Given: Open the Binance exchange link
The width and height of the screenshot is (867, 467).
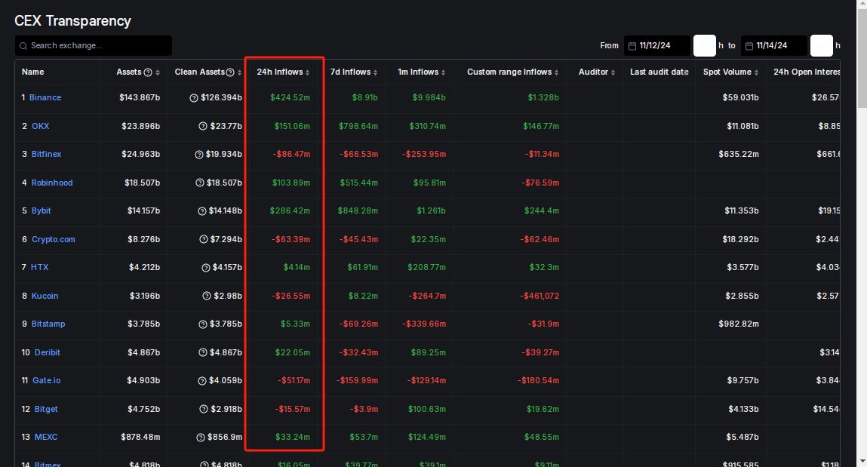Looking at the screenshot, I should pyautogui.click(x=45, y=98).
